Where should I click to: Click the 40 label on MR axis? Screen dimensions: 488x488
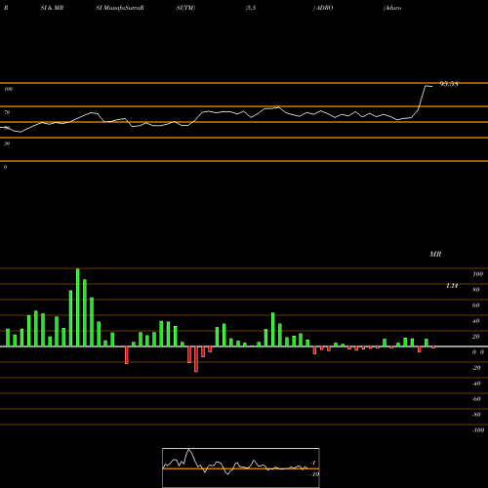click(476, 321)
